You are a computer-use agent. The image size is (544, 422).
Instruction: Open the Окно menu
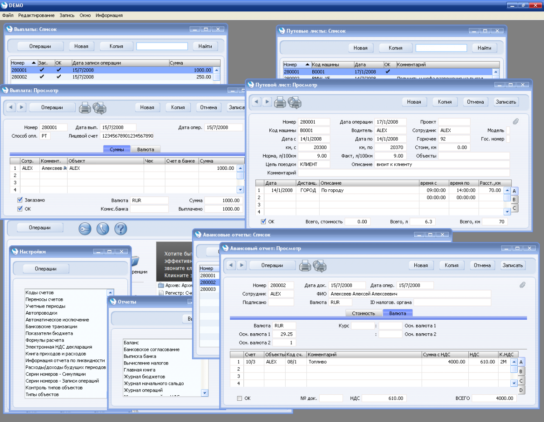[x=85, y=15]
